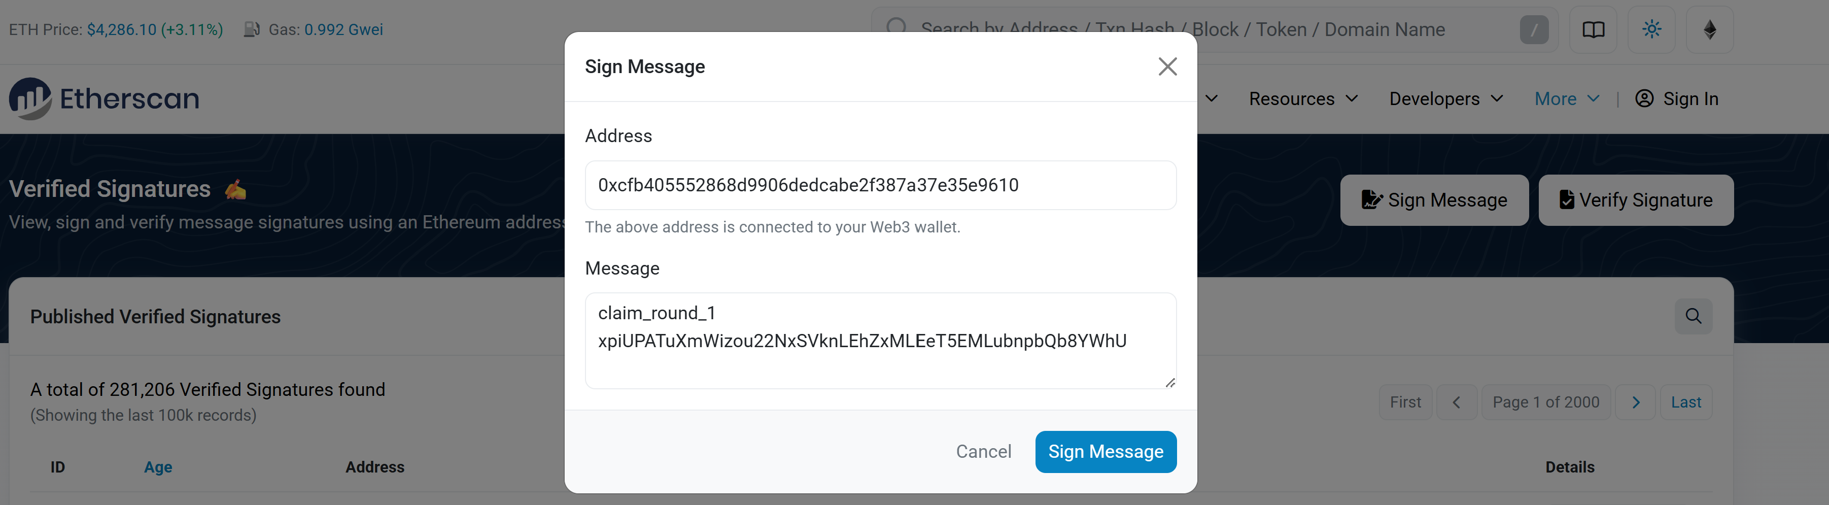
Task: Click the Address input field
Action: [880, 185]
